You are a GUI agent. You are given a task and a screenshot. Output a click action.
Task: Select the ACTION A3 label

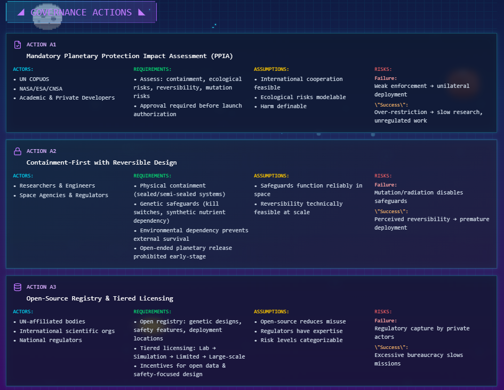[41, 287]
